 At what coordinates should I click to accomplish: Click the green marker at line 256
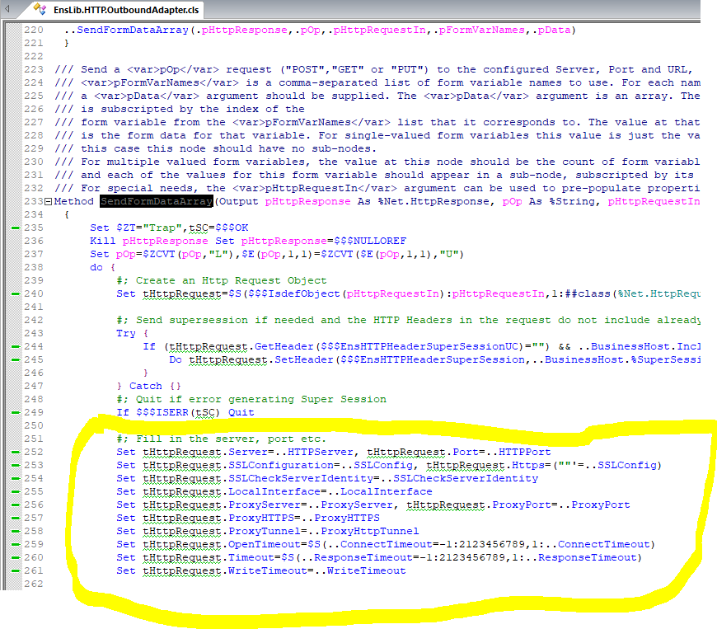click(x=16, y=505)
